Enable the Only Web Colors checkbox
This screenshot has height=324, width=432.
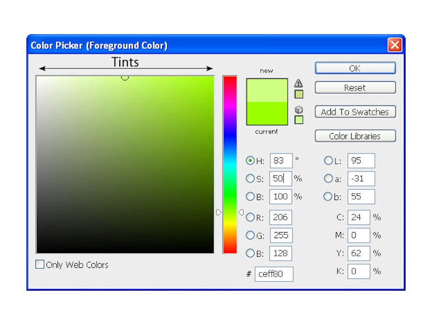[x=40, y=265]
